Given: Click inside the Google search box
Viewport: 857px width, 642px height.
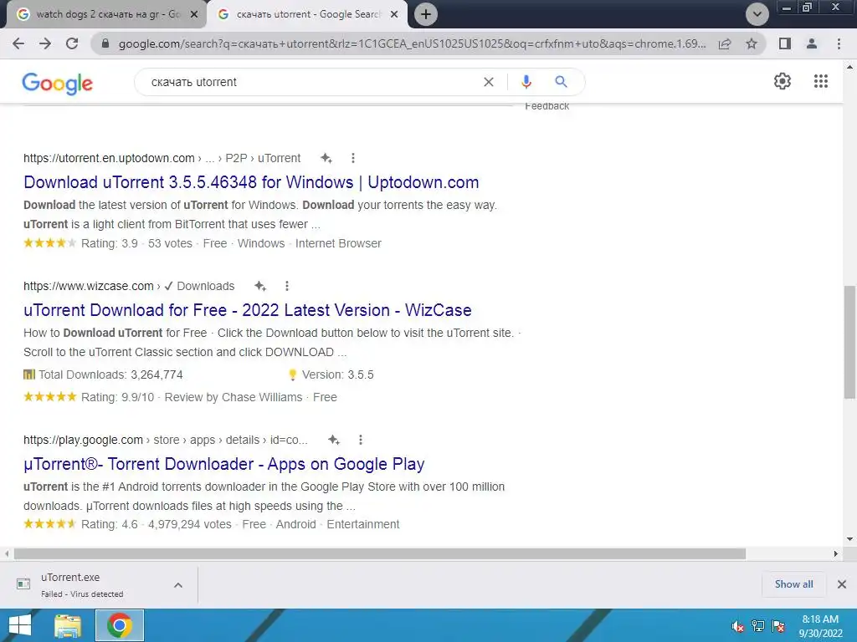Looking at the screenshot, I should coord(311,82).
